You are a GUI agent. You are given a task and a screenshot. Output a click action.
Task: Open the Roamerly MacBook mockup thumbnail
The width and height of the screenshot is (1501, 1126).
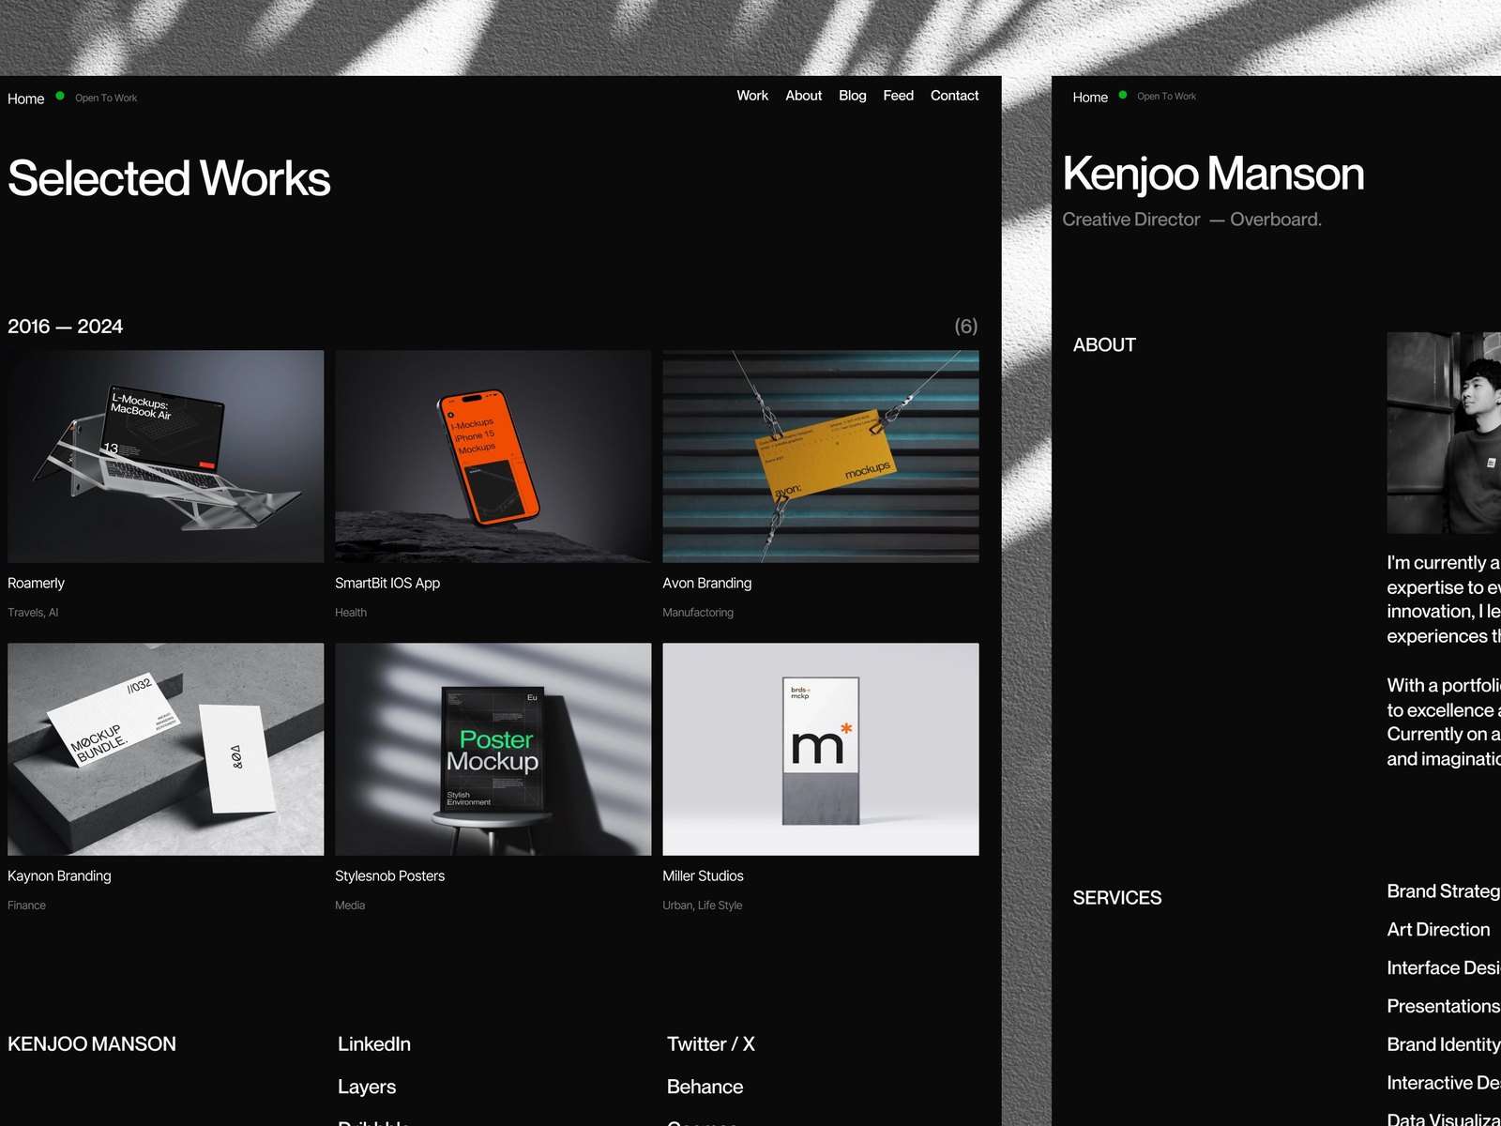pyautogui.click(x=166, y=457)
